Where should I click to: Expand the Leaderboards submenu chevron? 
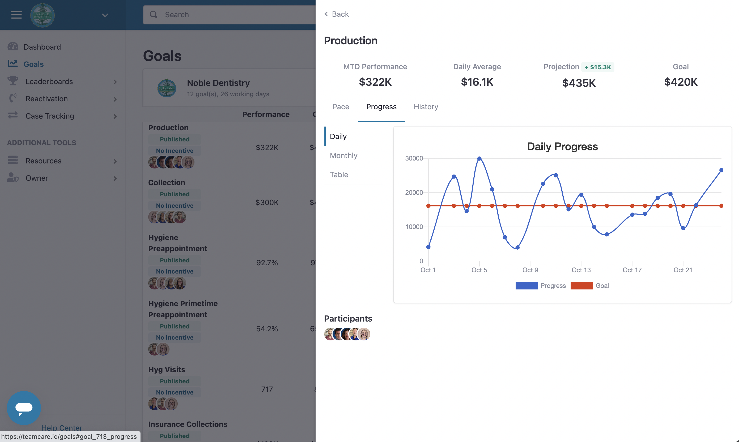[115, 82]
